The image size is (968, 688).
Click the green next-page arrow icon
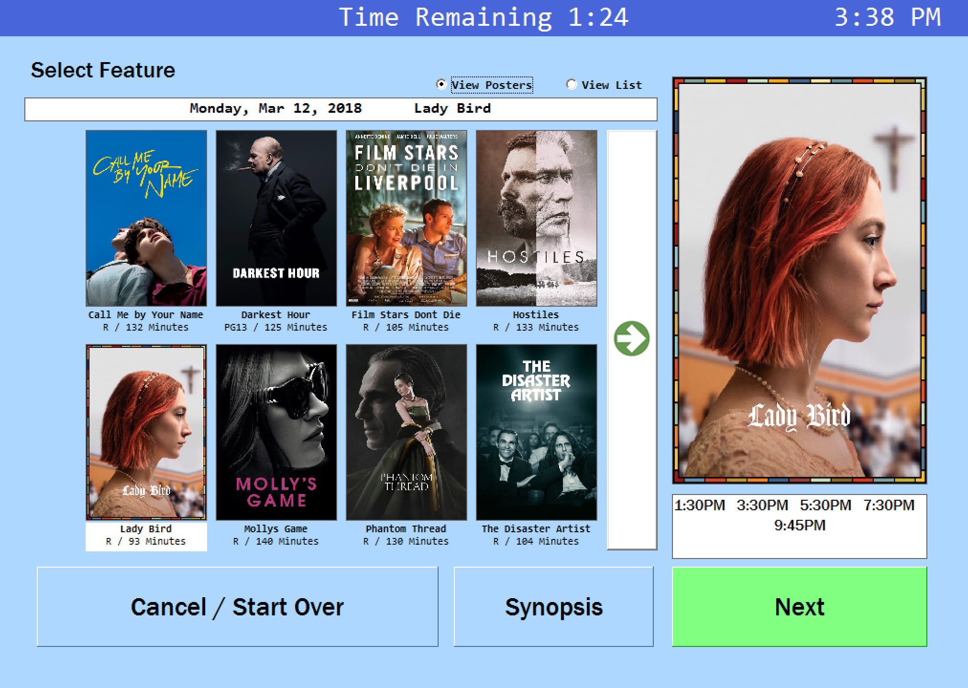coord(632,338)
